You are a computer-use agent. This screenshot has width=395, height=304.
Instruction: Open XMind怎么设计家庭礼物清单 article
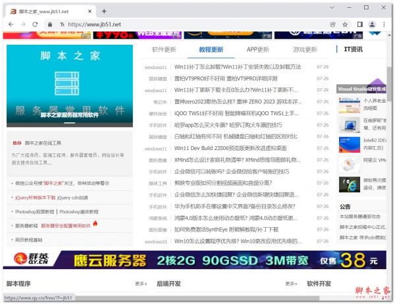237,160
